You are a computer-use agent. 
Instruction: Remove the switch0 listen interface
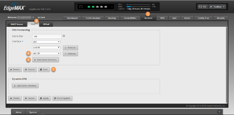click(x=70, y=48)
